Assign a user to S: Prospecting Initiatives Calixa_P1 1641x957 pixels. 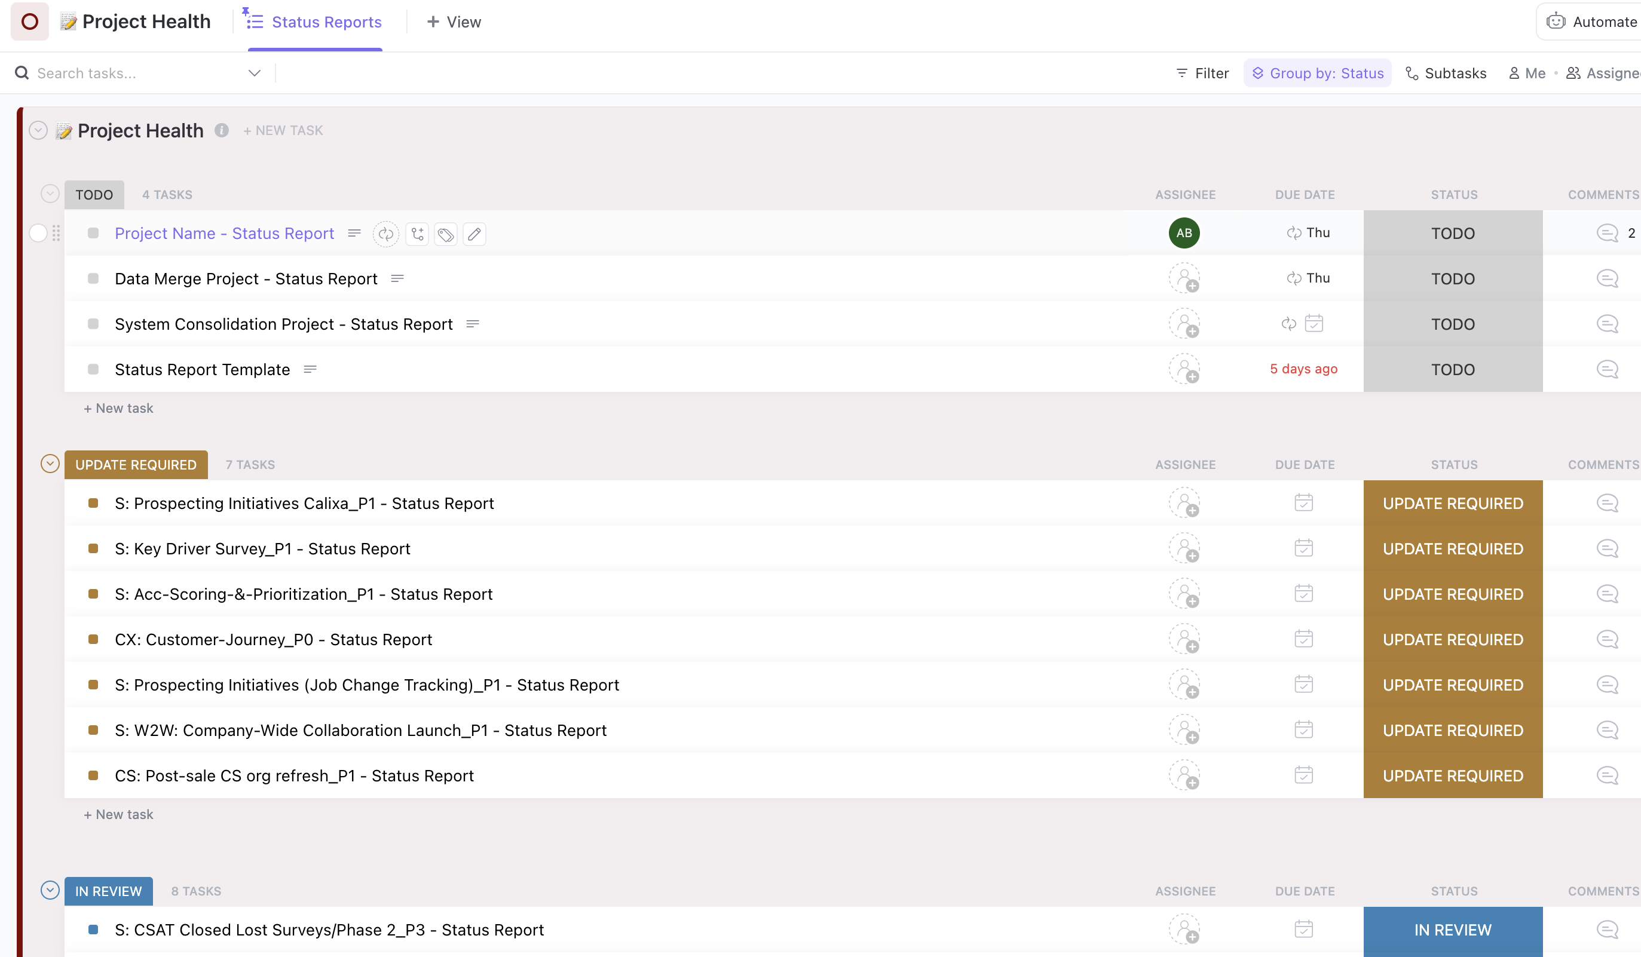click(x=1184, y=503)
